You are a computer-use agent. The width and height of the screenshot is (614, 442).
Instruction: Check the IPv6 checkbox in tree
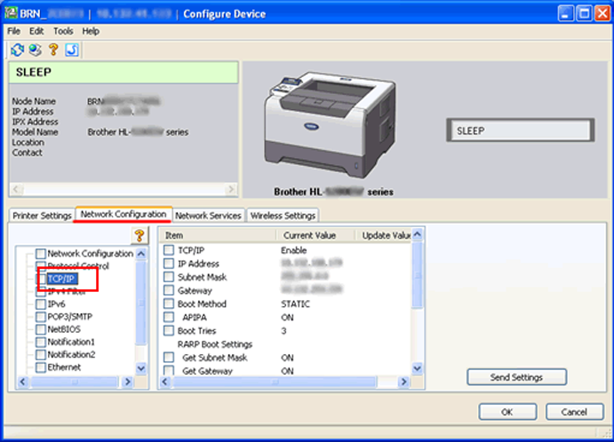(x=40, y=304)
